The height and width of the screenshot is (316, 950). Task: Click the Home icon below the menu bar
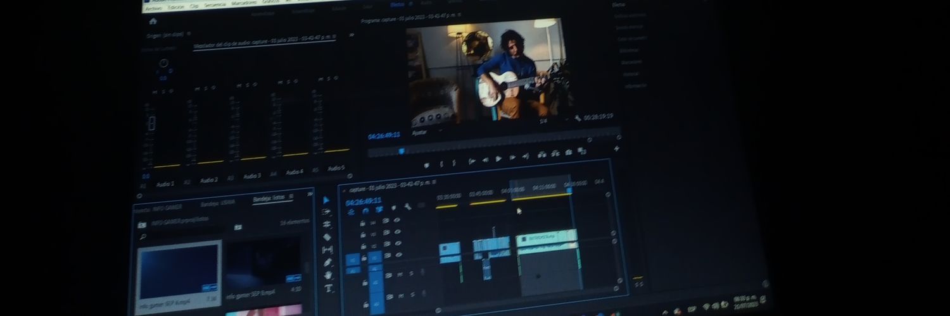click(x=153, y=21)
